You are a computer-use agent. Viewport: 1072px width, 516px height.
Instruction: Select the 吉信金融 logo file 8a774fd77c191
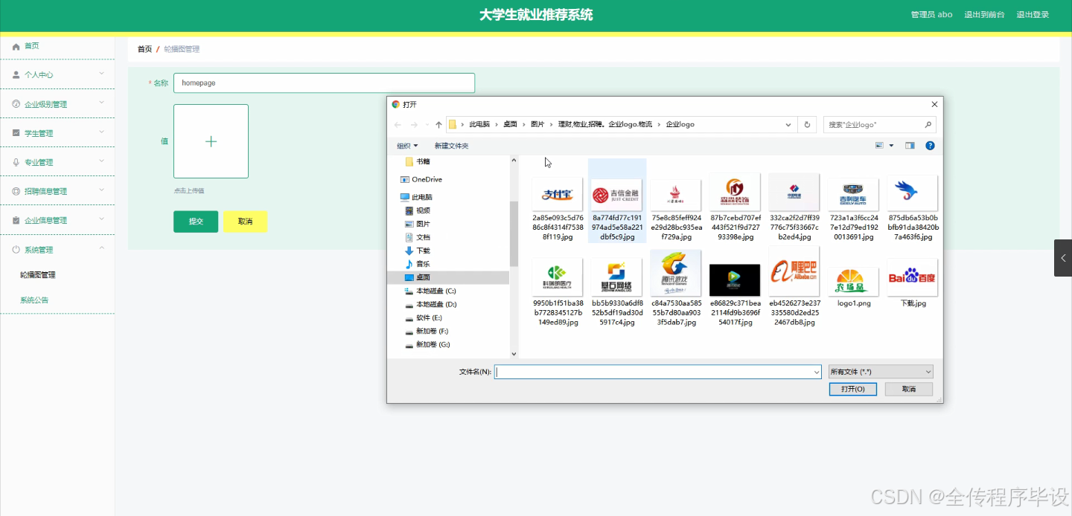click(617, 201)
